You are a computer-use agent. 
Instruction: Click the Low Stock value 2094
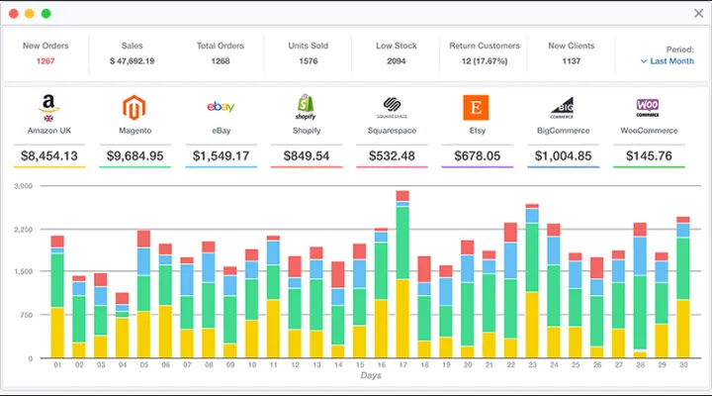tap(397, 61)
